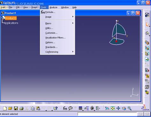Click the 'element selected' status text
The width and height of the screenshot is (151, 117).
coord(10,114)
